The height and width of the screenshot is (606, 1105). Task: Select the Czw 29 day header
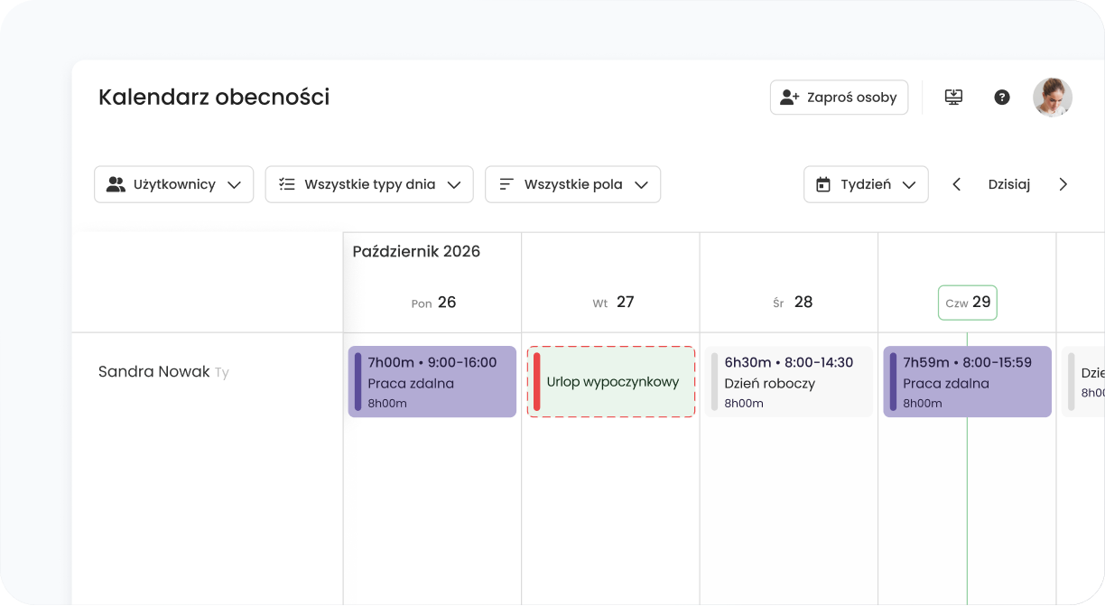(x=968, y=303)
